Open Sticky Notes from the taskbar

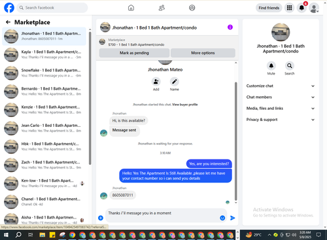pos(52,235)
